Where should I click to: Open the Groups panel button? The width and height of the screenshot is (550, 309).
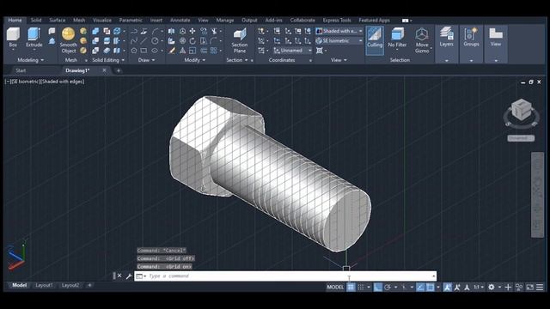(471, 37)
